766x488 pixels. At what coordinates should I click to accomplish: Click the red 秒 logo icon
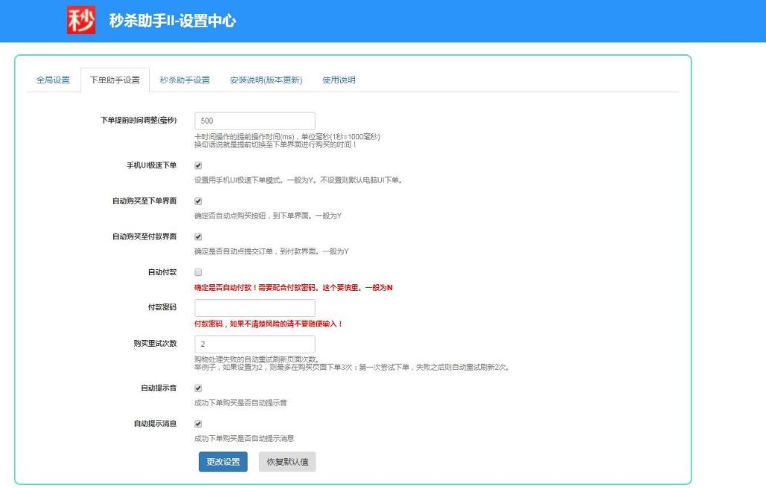[81, 21]
